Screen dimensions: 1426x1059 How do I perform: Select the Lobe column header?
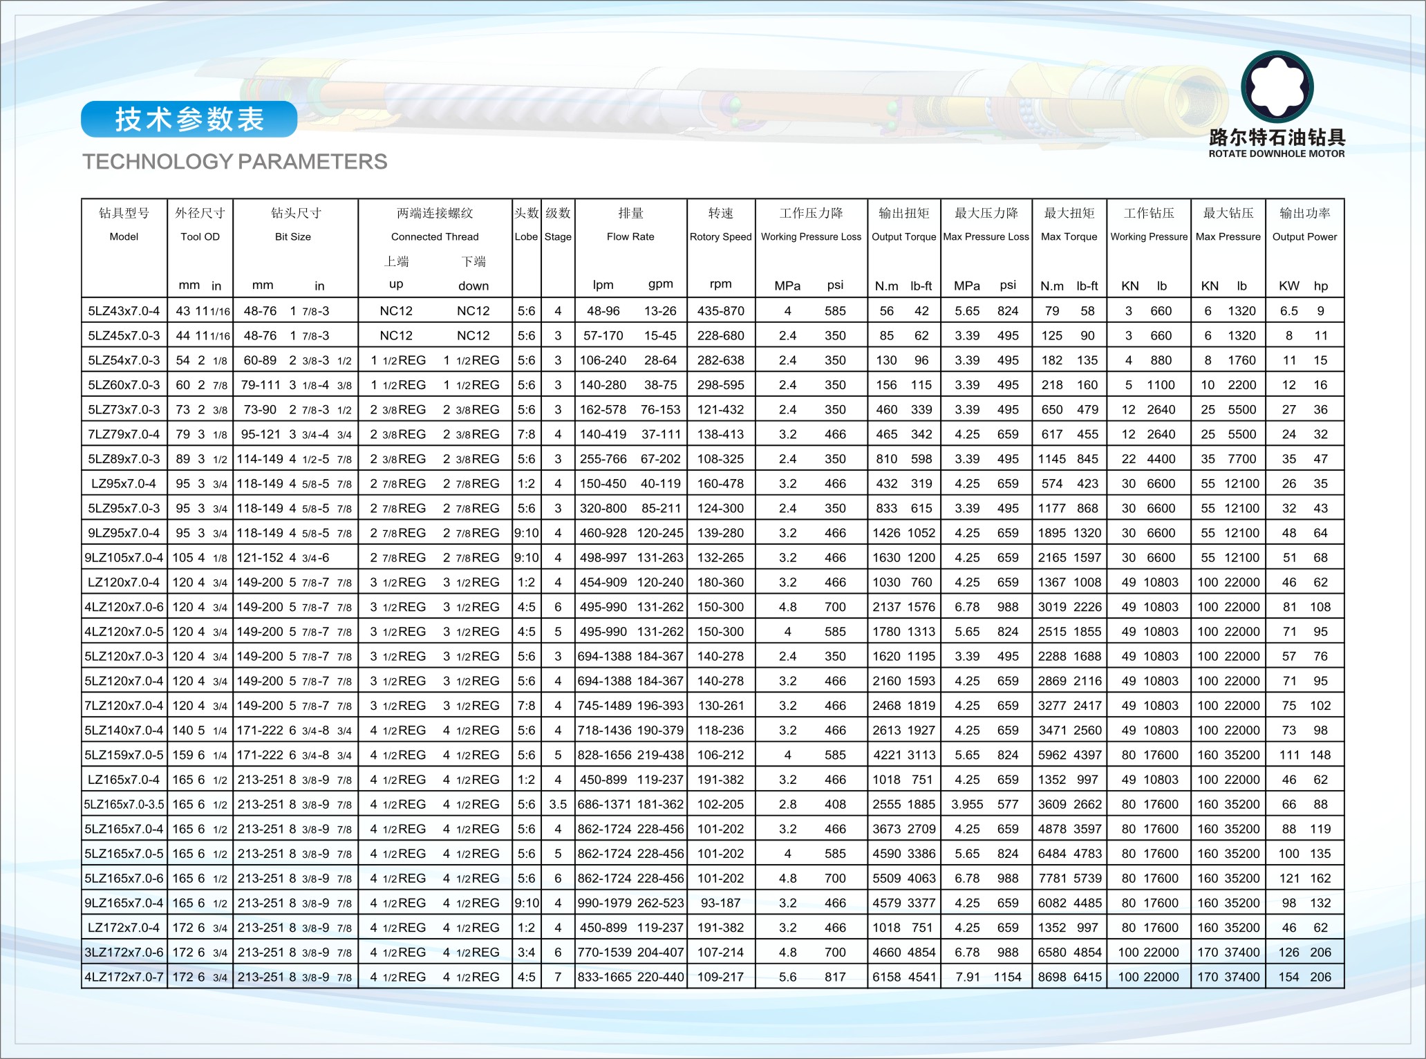(526, 236)
